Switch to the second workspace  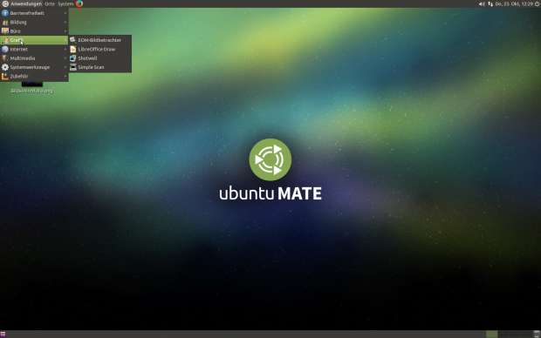[x=503, y=334]
